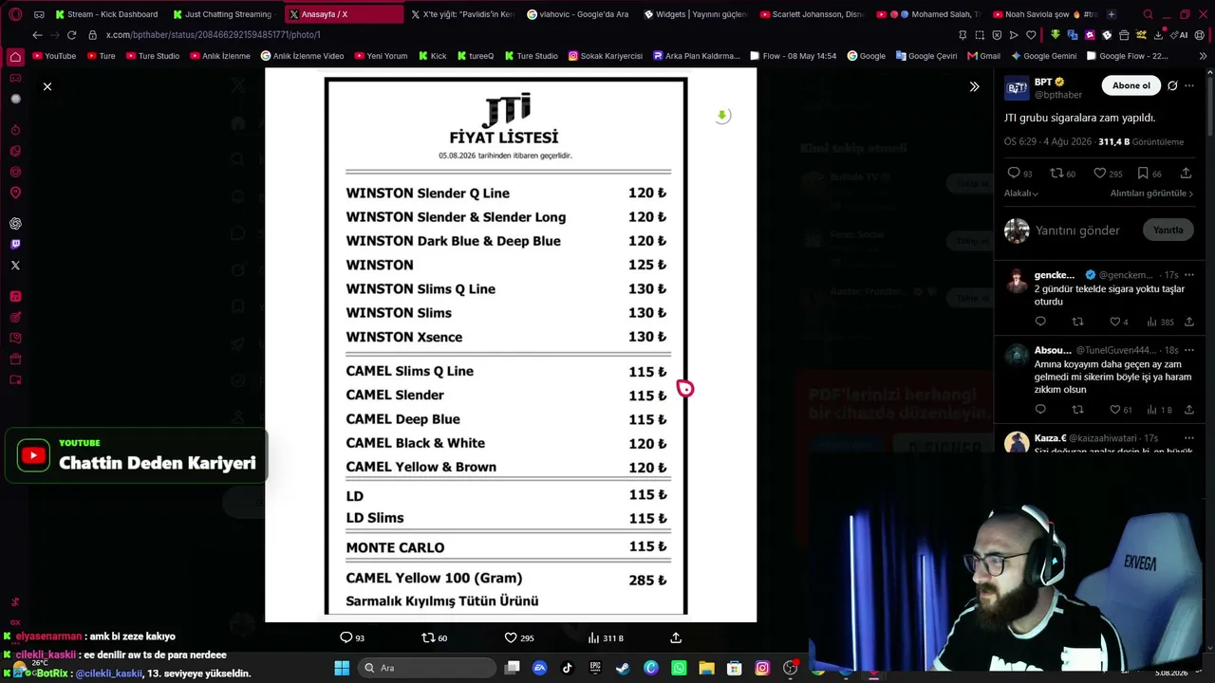Open the BPT profile name link
Screen dimensions: 1215x683
tap(1043, 83)
